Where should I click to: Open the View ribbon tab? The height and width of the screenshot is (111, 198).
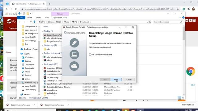click(47, 18)
